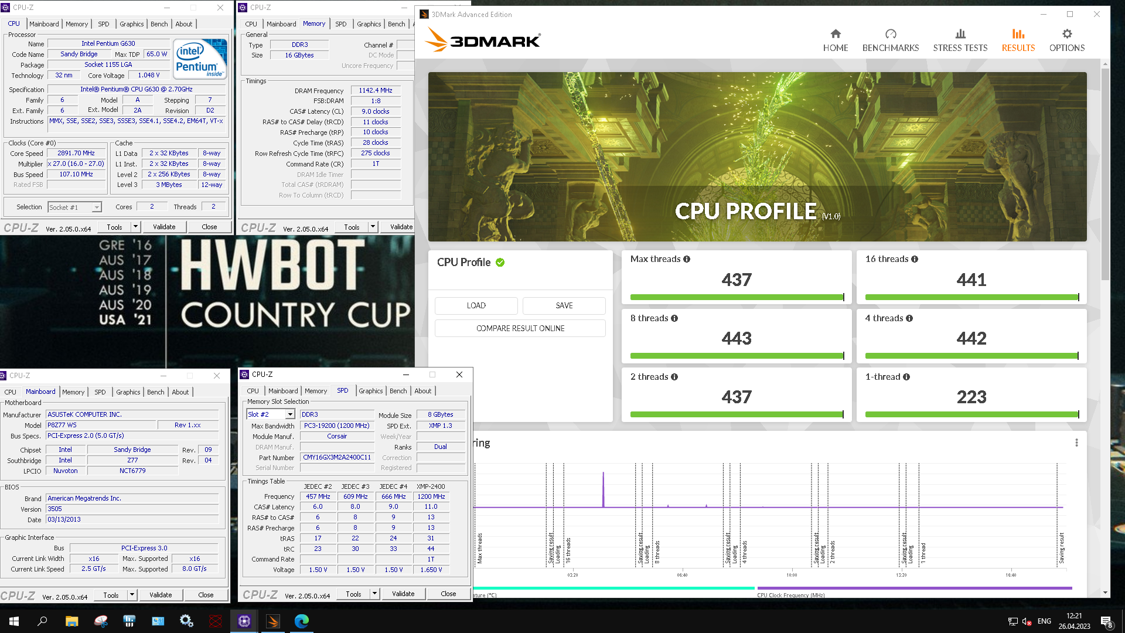Open taskbar gears settings app
Viewport: 1125px width, 633px height.
click(187, 621)
